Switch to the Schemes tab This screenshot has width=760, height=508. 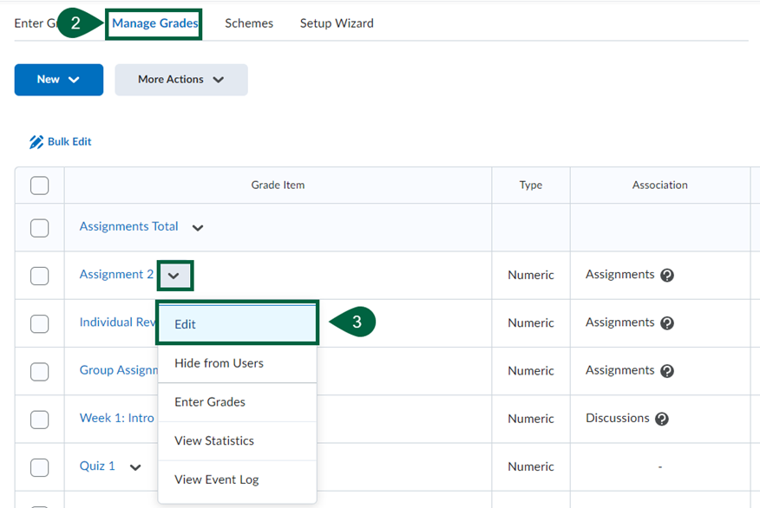[x=249, y=23]
